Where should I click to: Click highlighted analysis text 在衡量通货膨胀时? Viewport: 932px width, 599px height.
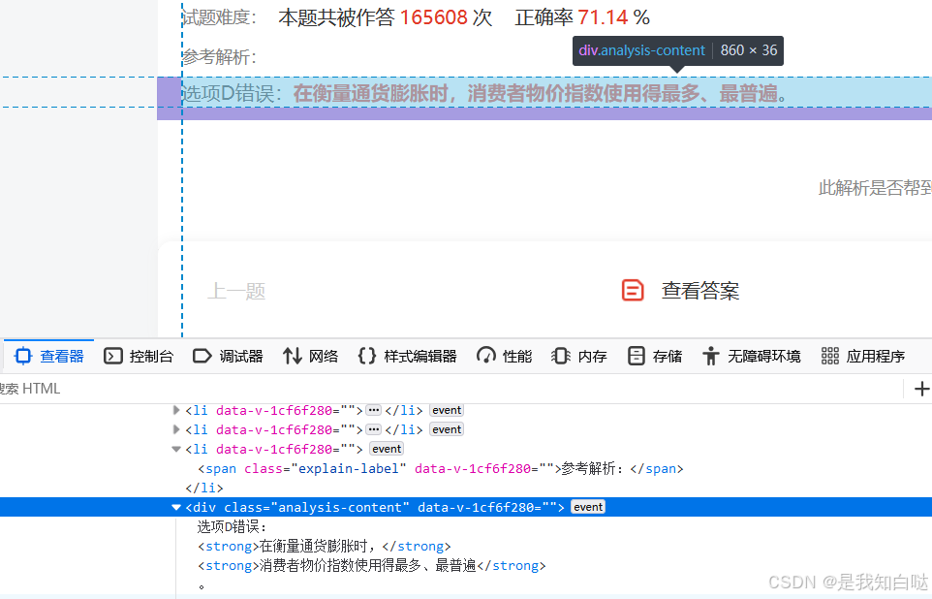click(x=370, y=93)
